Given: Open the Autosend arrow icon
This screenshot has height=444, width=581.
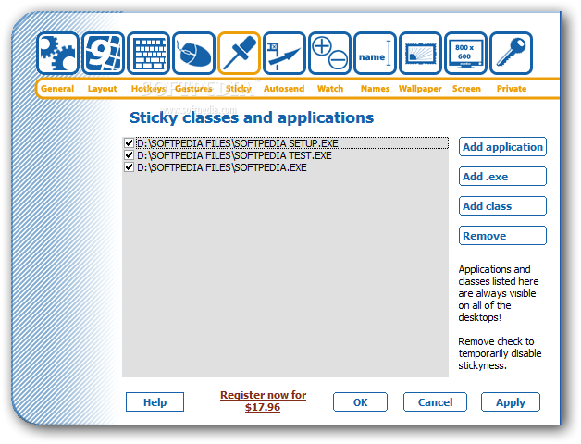Looking at the screenshot, I should 284,53.
